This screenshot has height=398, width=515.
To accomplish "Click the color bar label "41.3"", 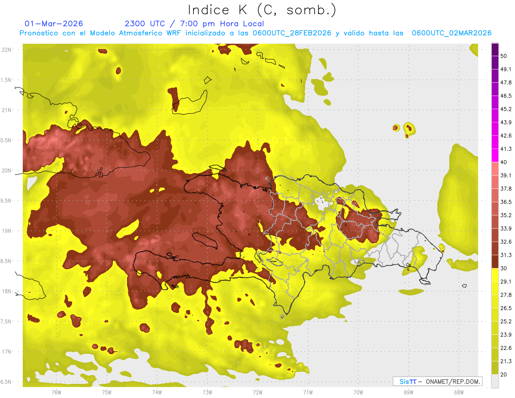I will 506,149.
